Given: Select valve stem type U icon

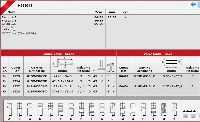Looking at the screenshot, I should (164, 109).
